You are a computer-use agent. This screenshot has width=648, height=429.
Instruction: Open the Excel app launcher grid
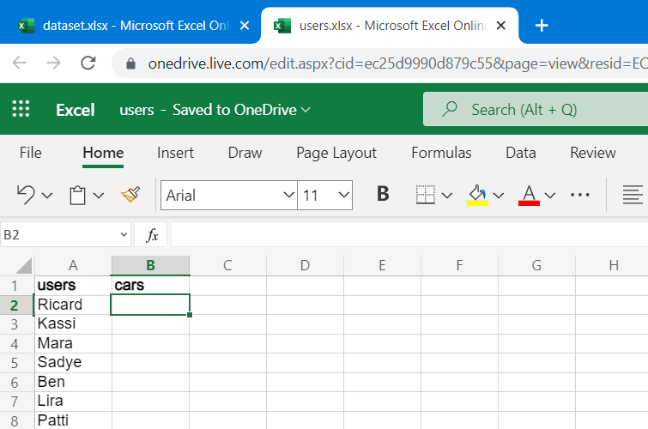pos(21,109)
